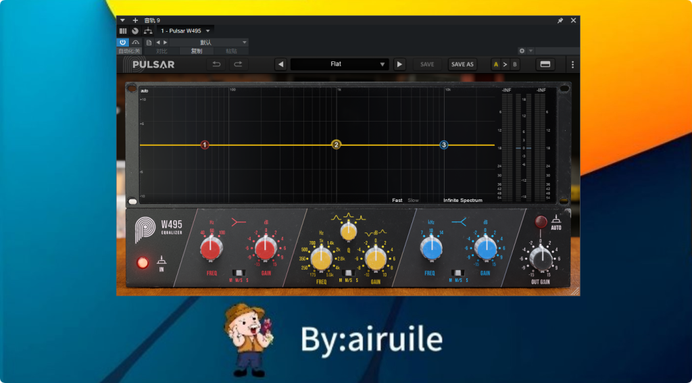Click the SAVE button

(x=427, y=64)
